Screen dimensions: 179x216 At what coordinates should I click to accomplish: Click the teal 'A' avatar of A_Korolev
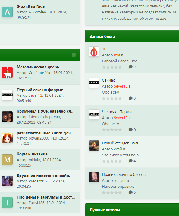(x=7, y=12)
